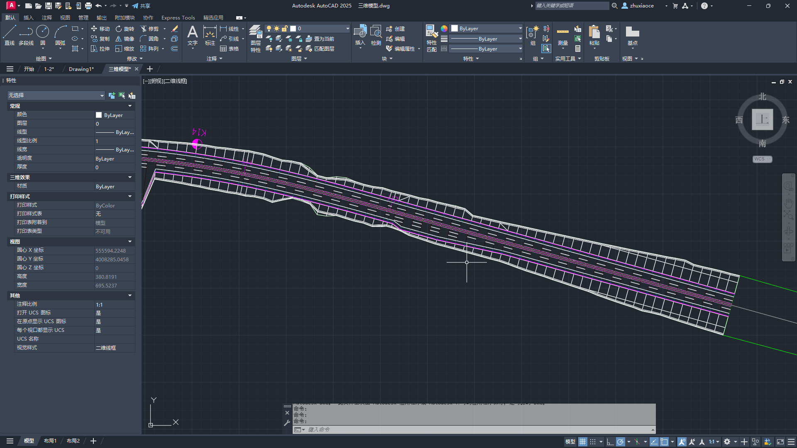Open the Text (文字) annotation tool
Image resolution: width=797 pixels, height=448 pixels.
pos(192,34)
